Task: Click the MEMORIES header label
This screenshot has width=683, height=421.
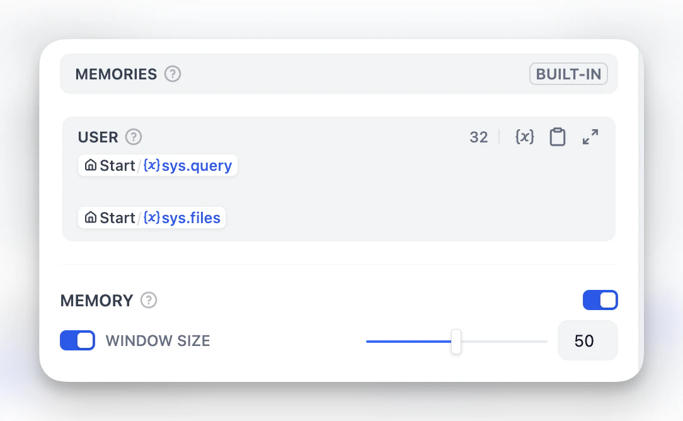Action: click(x=116, y=74)
